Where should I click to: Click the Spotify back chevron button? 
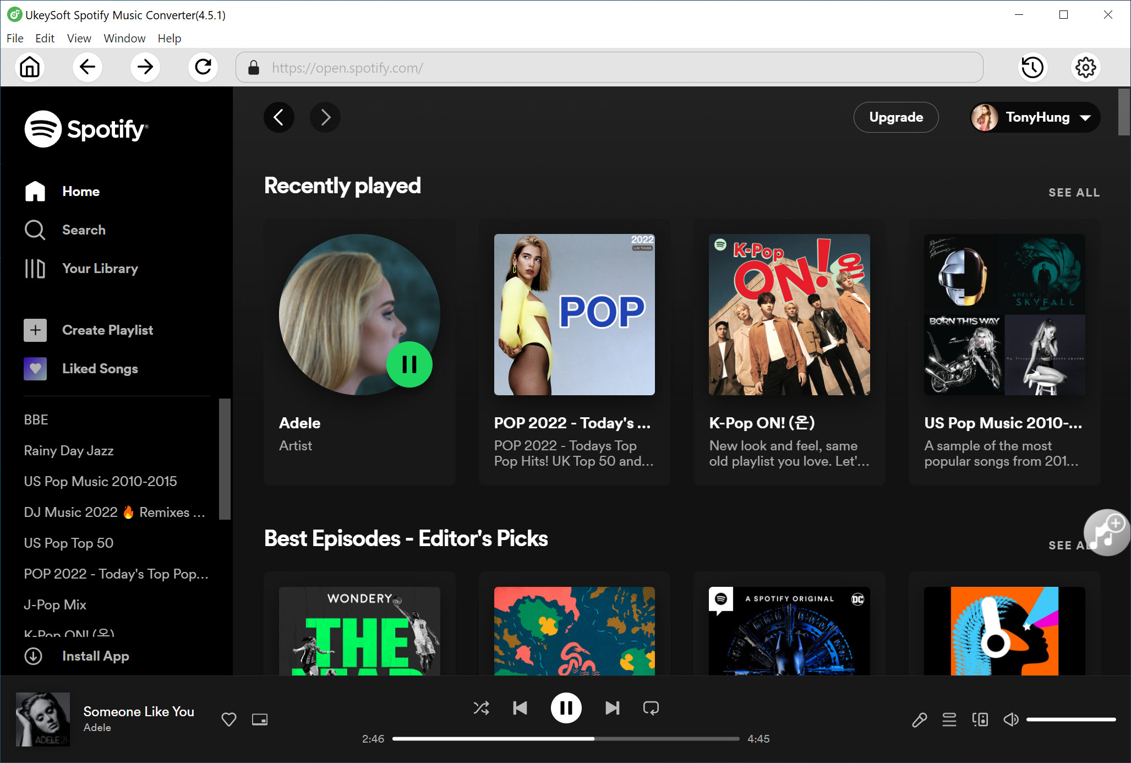(278, 117)
